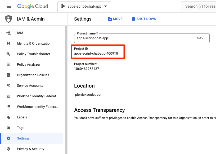Select Workload Identity Federation menu item
The image size is (216, 154).
[38, 96]
